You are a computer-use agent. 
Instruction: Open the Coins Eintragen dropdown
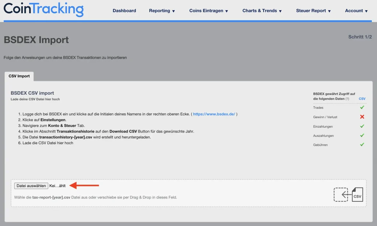pyautogui.click(x=209, y=11)
